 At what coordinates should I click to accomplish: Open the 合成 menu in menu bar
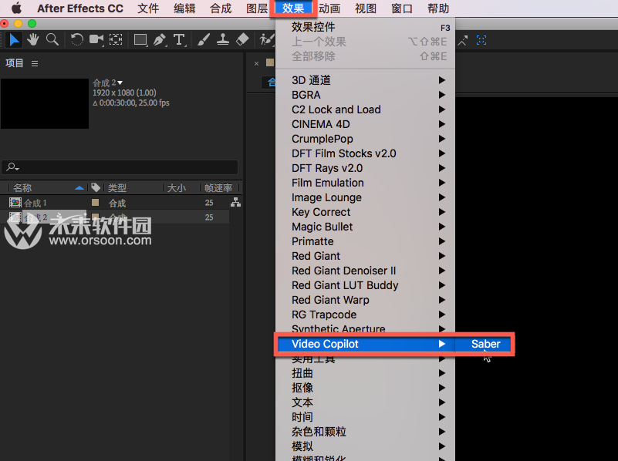[x=221, y=8]
